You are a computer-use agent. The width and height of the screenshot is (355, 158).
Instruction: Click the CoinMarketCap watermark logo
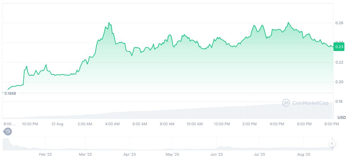[x=305, y=103]
